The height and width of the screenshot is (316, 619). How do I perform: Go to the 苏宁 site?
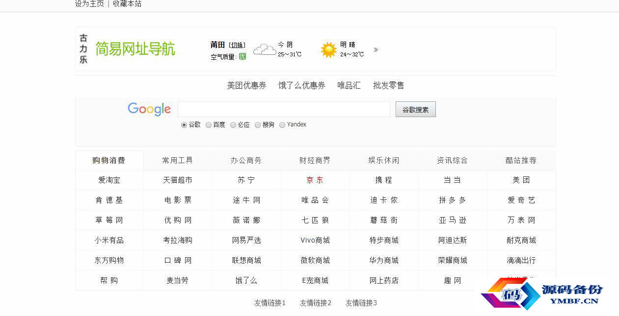[x=246, y=180]
